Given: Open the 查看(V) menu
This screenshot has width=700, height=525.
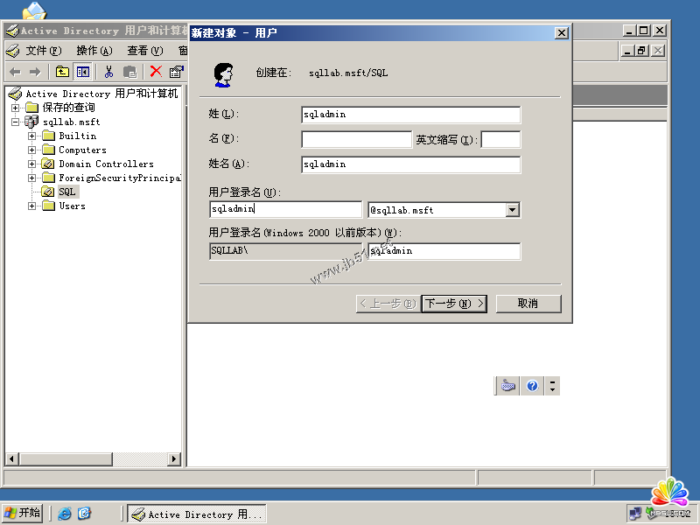Looking at the screenshot, I should point(144,51).
